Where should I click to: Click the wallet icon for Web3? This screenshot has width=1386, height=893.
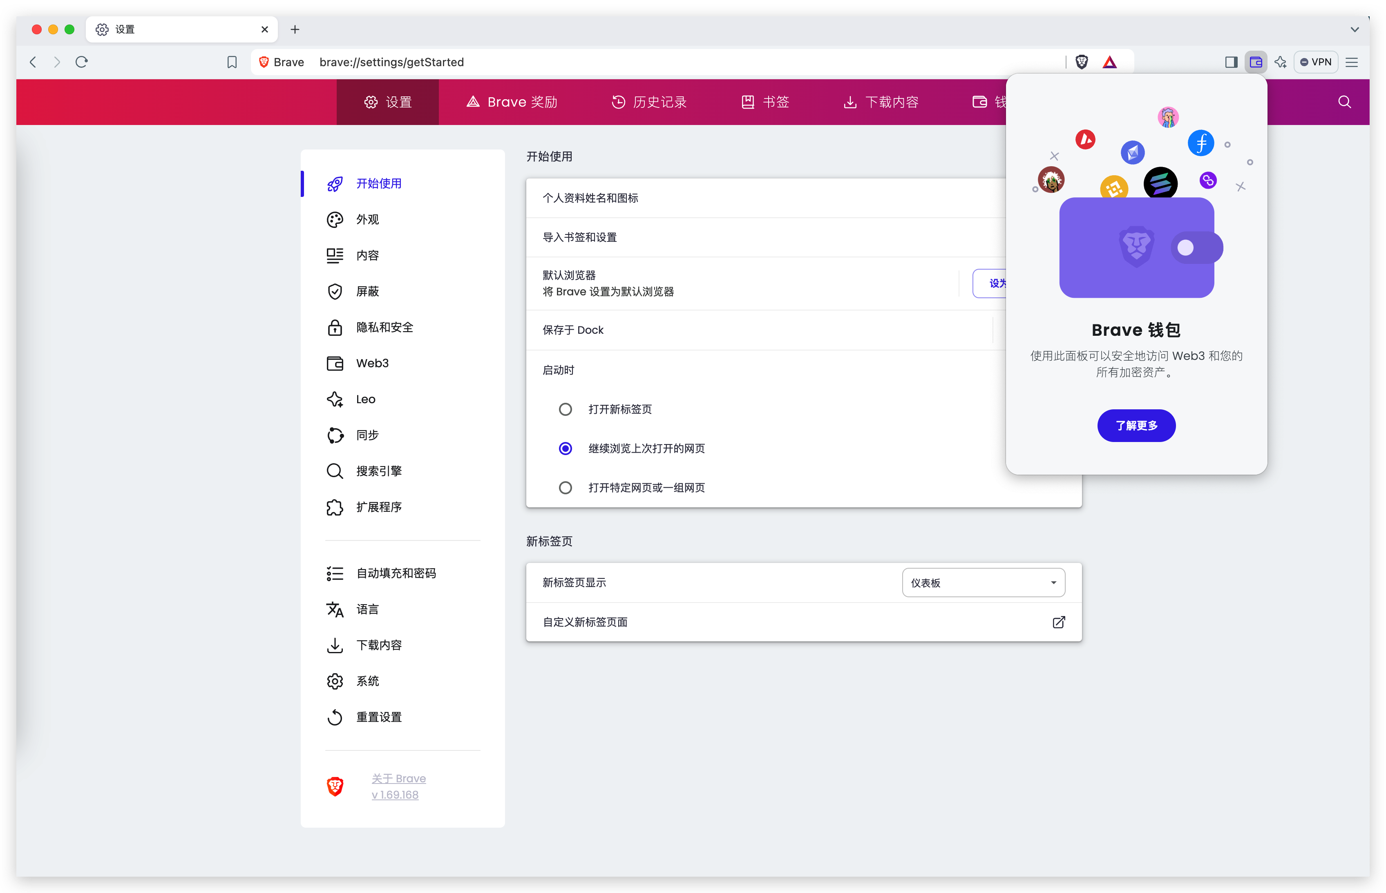pos(335,364)
